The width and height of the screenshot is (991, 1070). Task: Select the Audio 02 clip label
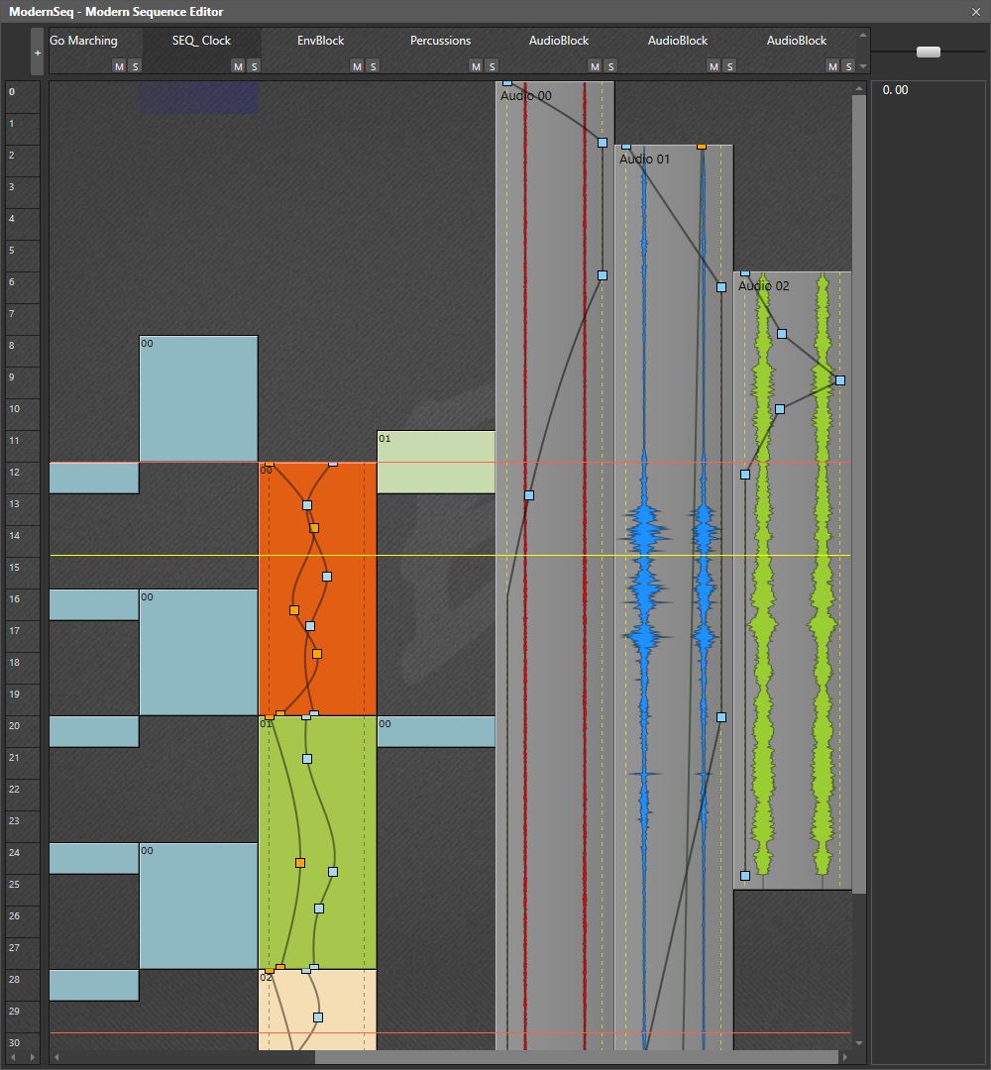tap(763, 285)
